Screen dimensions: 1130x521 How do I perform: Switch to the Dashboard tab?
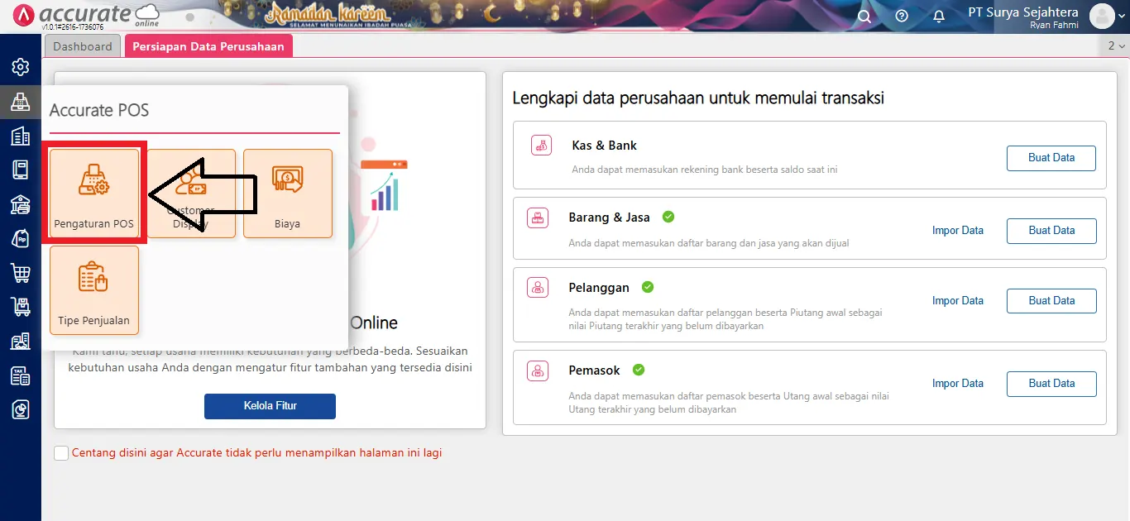pyautogui.click(x=82, y=46)
